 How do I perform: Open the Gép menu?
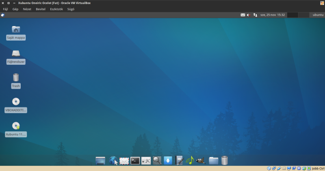(x=15, y=9)
